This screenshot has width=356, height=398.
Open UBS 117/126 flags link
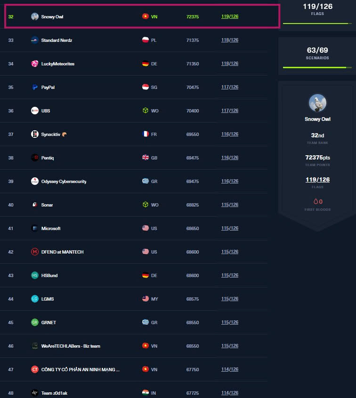point(230,111)
